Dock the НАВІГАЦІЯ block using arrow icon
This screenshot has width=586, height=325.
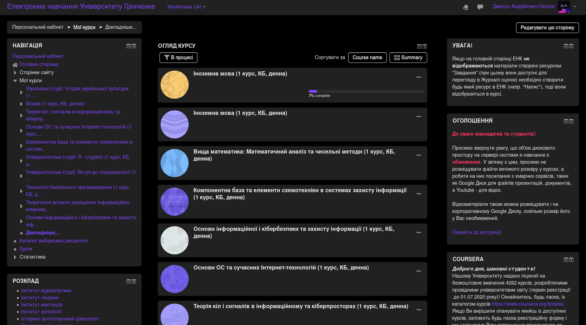[x=134, y=46]
